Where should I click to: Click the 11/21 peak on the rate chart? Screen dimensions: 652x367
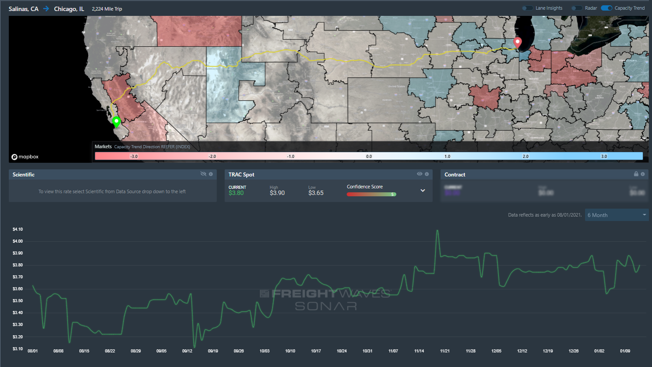(x=437, y=230)
